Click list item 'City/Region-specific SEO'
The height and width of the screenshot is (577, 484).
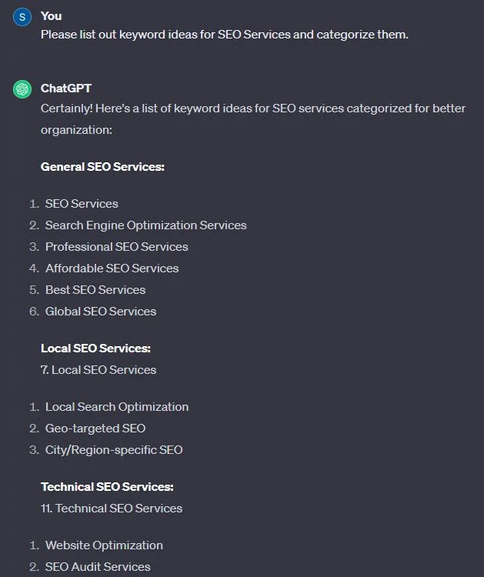coord(114,450)
